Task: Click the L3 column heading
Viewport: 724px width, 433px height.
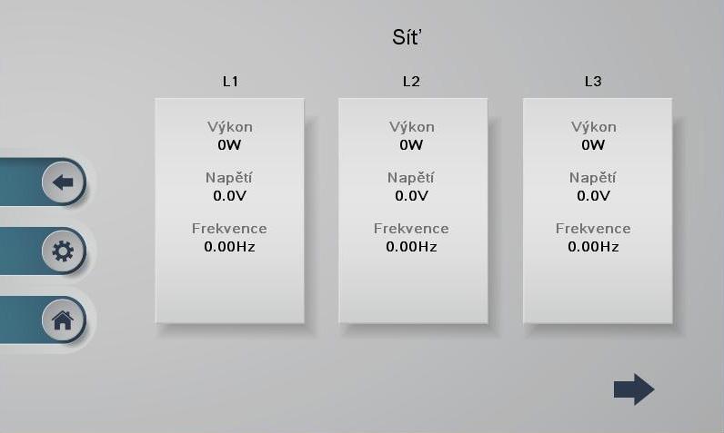Action: (593, 82)
